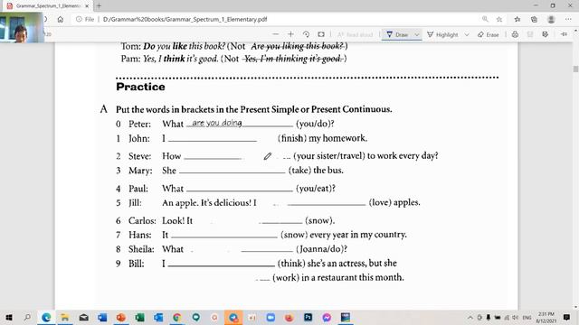Open a new browser tab
Image resolution: width=579 pixels, height=325 pixels.
coord(99,6)
